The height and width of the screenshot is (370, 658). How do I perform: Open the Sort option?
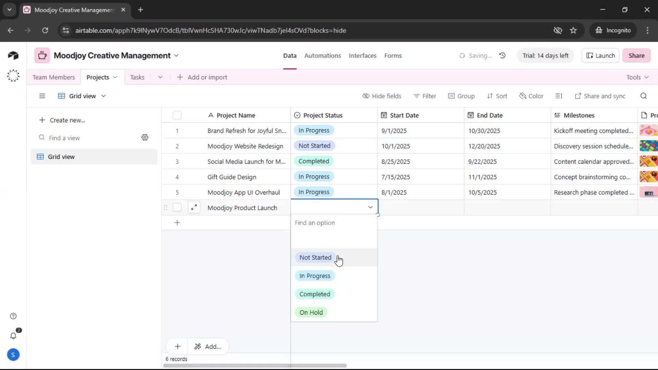[497, 96]
